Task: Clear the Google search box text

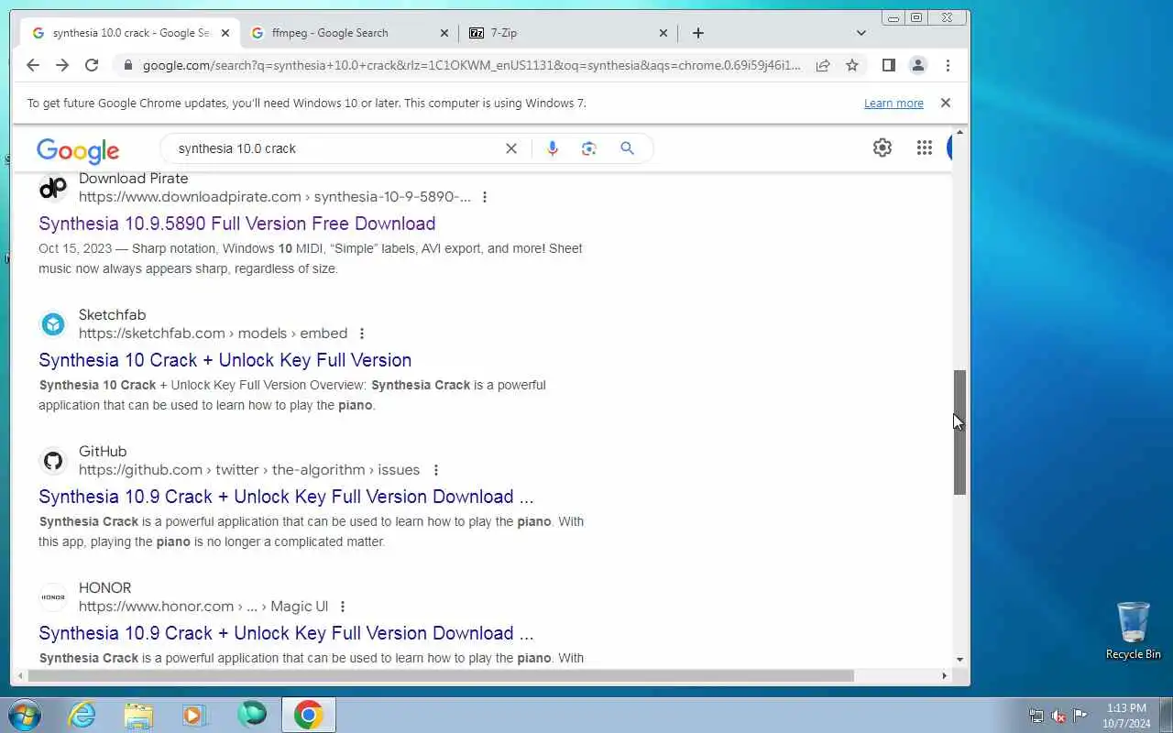Action: (511, 148)
